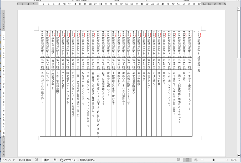The width and height of the screenshot is (241, 163).
Task: Click the zoom out minus button
Action: point(202,160)
